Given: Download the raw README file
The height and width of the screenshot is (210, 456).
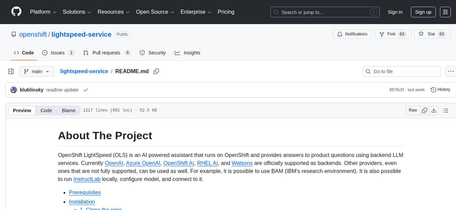Looking at the screenshot, I should click(434, 110).
